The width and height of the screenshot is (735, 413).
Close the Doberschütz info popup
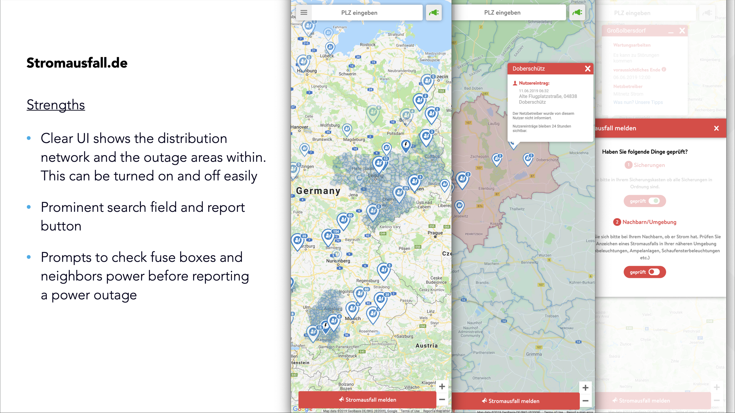click(587, 69)
